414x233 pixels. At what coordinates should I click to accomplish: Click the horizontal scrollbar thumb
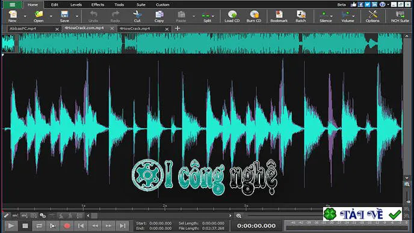point(94,216)
